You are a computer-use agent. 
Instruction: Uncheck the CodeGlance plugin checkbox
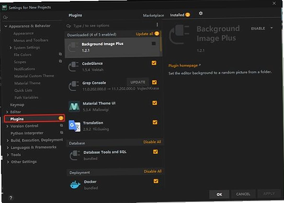click(154, 63)
